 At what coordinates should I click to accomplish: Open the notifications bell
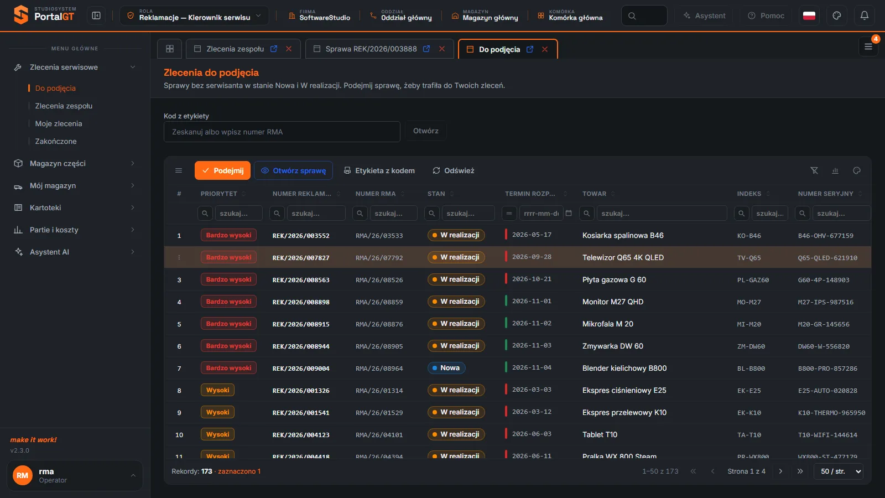click(x=864, y=15)
